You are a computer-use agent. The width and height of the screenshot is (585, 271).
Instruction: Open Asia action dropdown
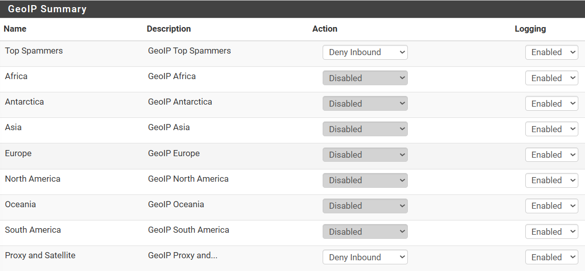(x=365, y=129)
